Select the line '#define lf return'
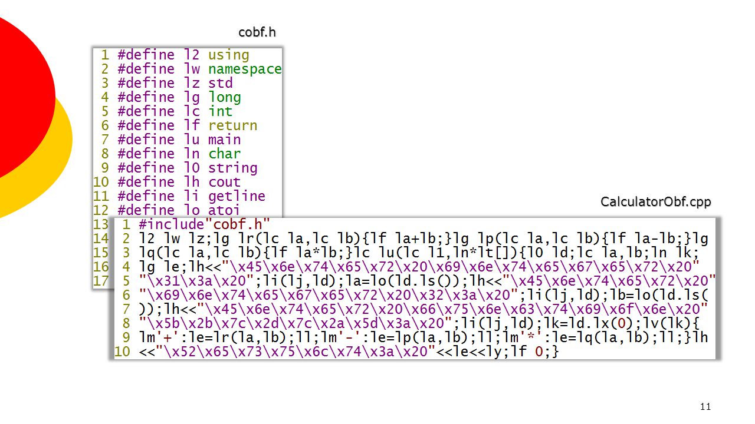755x424 pixels. 188,125
